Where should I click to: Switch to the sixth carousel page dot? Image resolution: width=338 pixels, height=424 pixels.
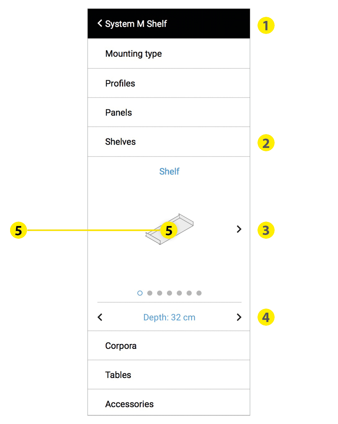pos(189,293)
